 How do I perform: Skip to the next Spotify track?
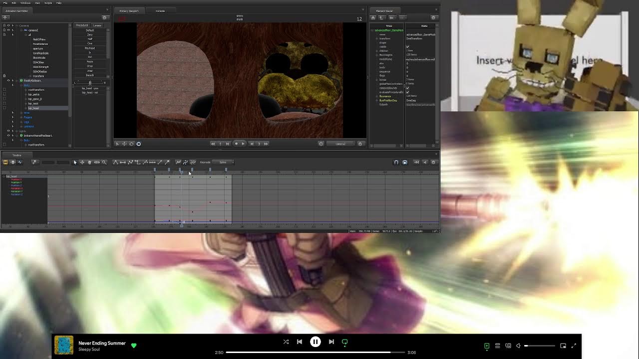tap(331, 342)
